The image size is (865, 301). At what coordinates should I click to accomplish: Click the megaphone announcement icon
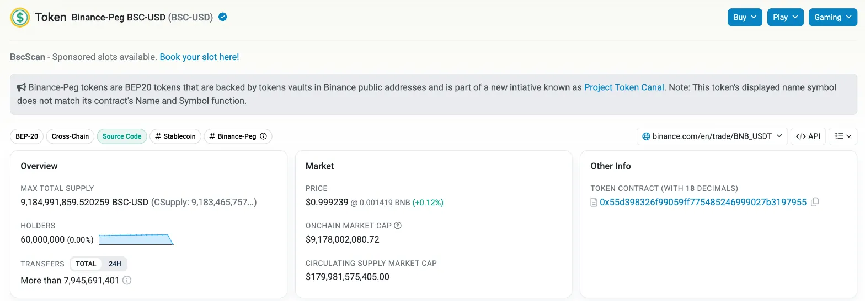click(x=22, y=87)
